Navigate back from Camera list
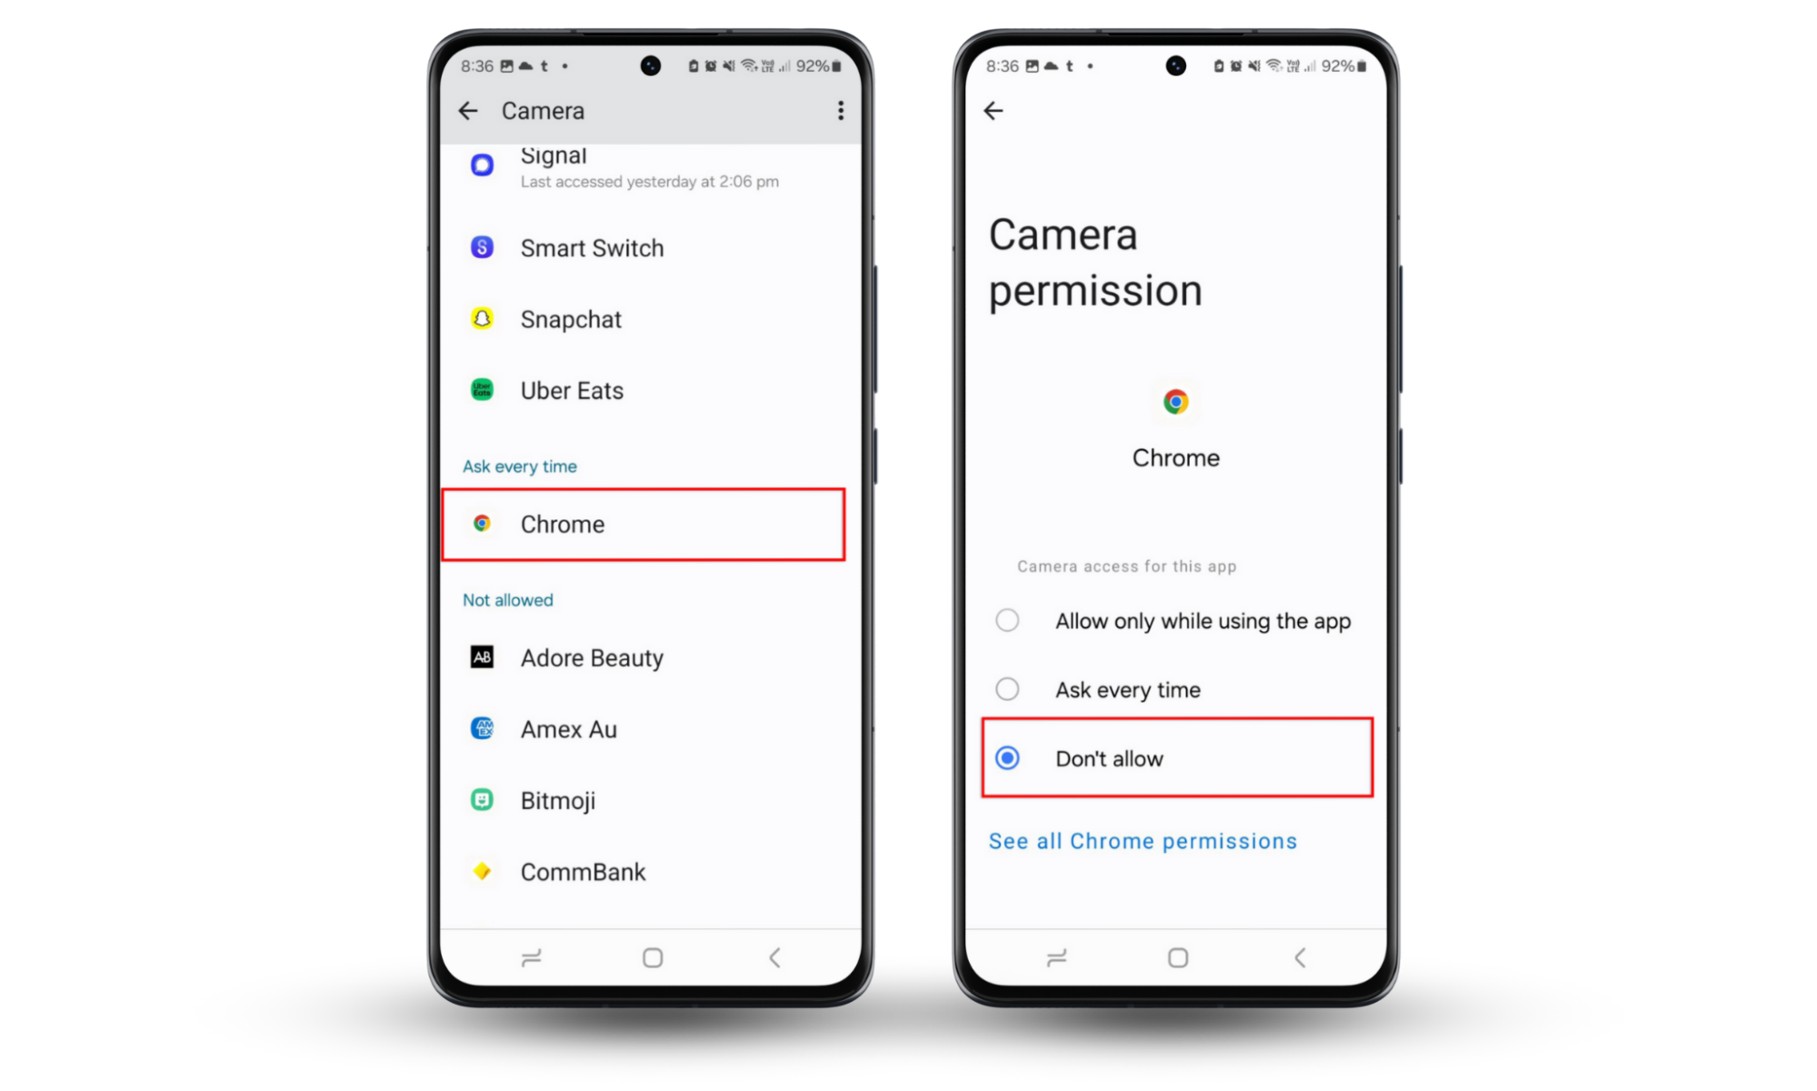 tap(470, 110)
